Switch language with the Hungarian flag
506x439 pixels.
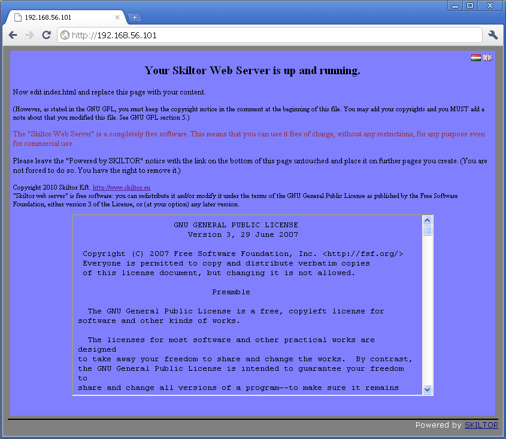[x=475, y=57]
